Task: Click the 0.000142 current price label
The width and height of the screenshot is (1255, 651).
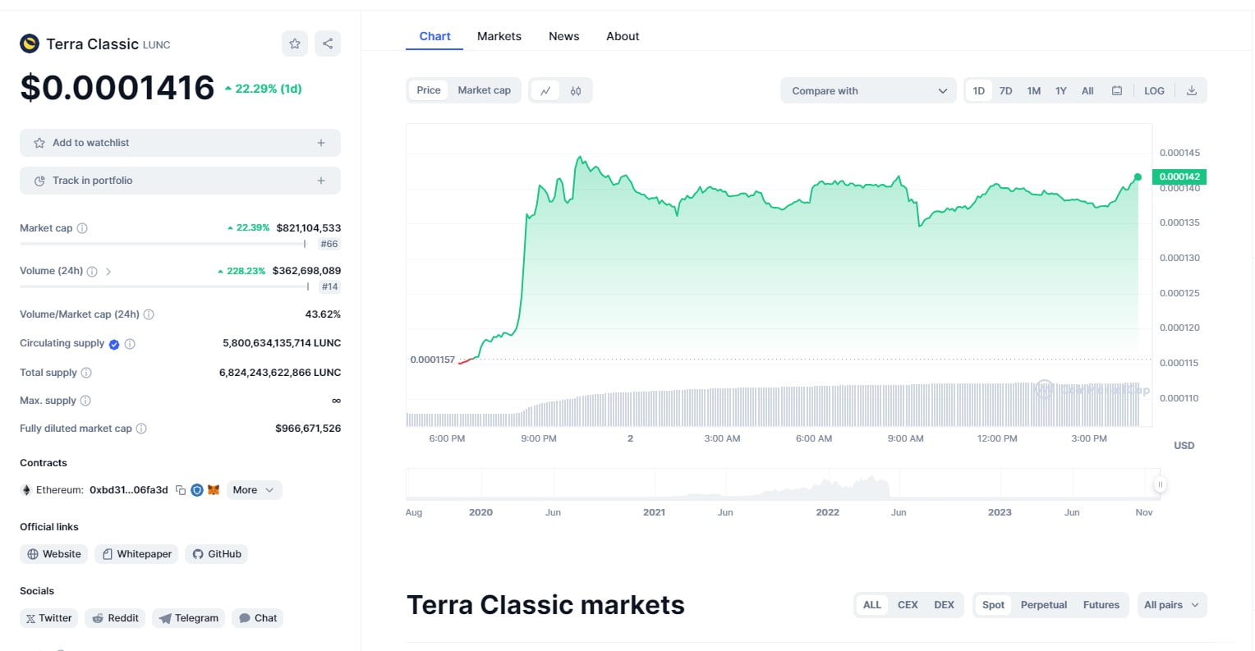Action: coord(1179,177)
